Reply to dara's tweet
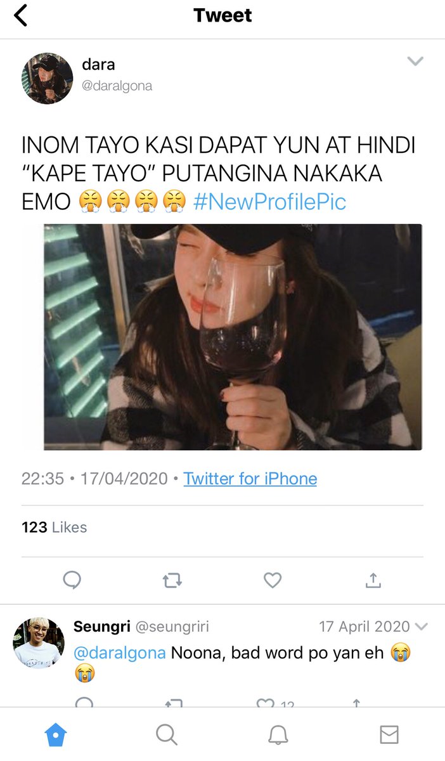The width and height of the screenshot is (445, 761). tap(72, 580)
